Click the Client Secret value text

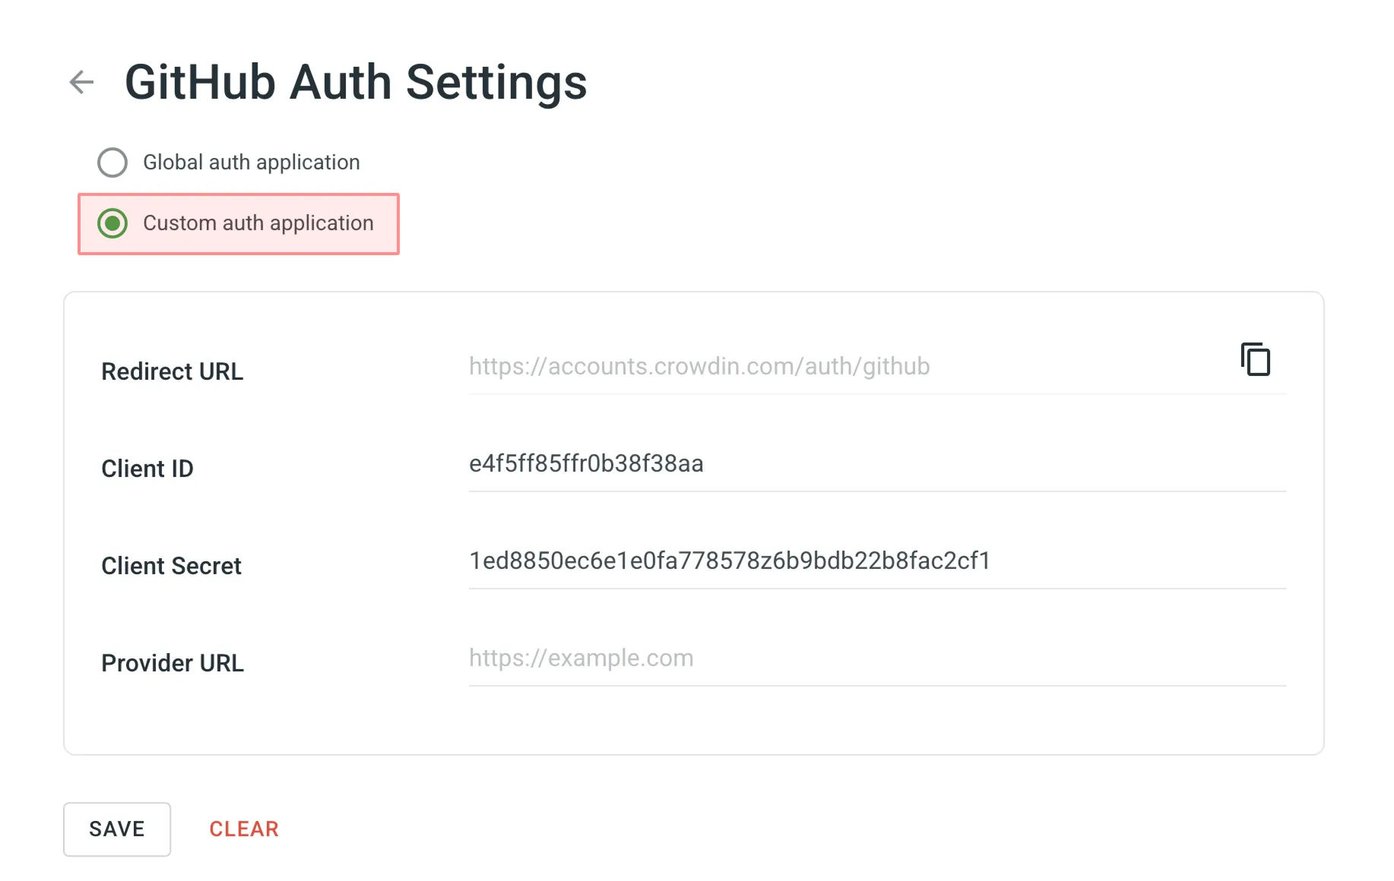pyautogui.click(x=728, y=560)
